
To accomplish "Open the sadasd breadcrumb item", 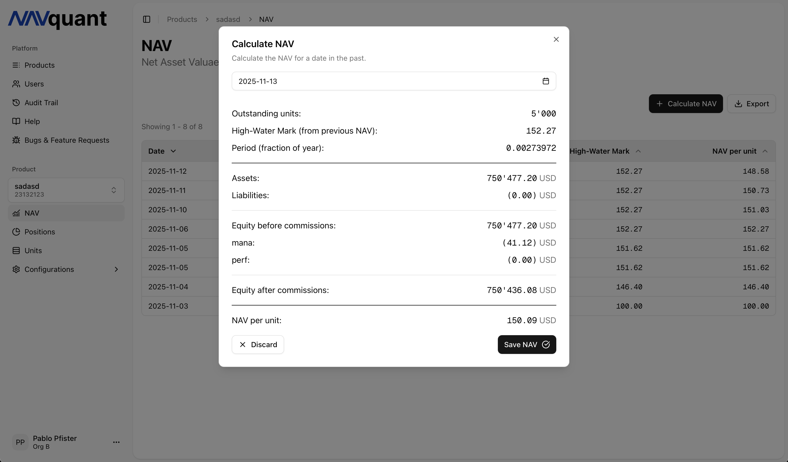I will pyautogui.click(x=228, y=19).
